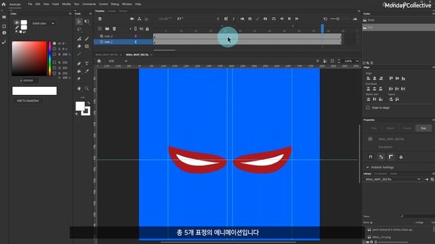The image size is (435, 244).
Task: Step forward one frame
Action: pyautogui.click(x=297, y=19)
